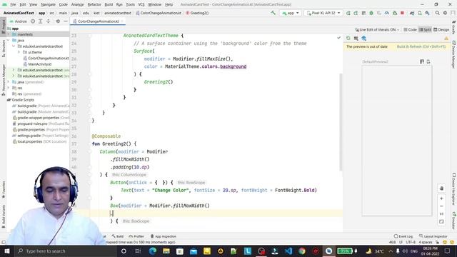Click Collapse All icon in project panel

pos(49,21)
